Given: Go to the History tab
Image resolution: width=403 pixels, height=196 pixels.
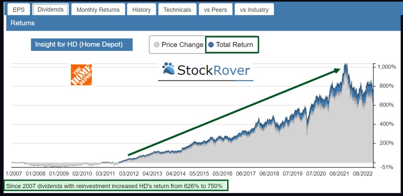Looking at the screenshot, I should click(142, 9).
